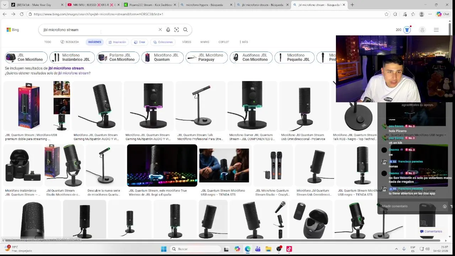Viewport: 455px width, 256px height.
Task: Select the BÚSQUEDA tab
Action: click(x=70, y=42)
